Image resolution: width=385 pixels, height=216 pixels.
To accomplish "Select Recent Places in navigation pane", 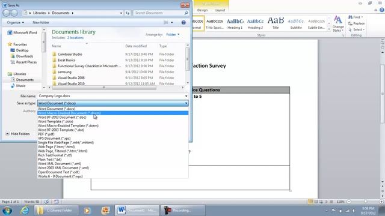I will (23, 62).
